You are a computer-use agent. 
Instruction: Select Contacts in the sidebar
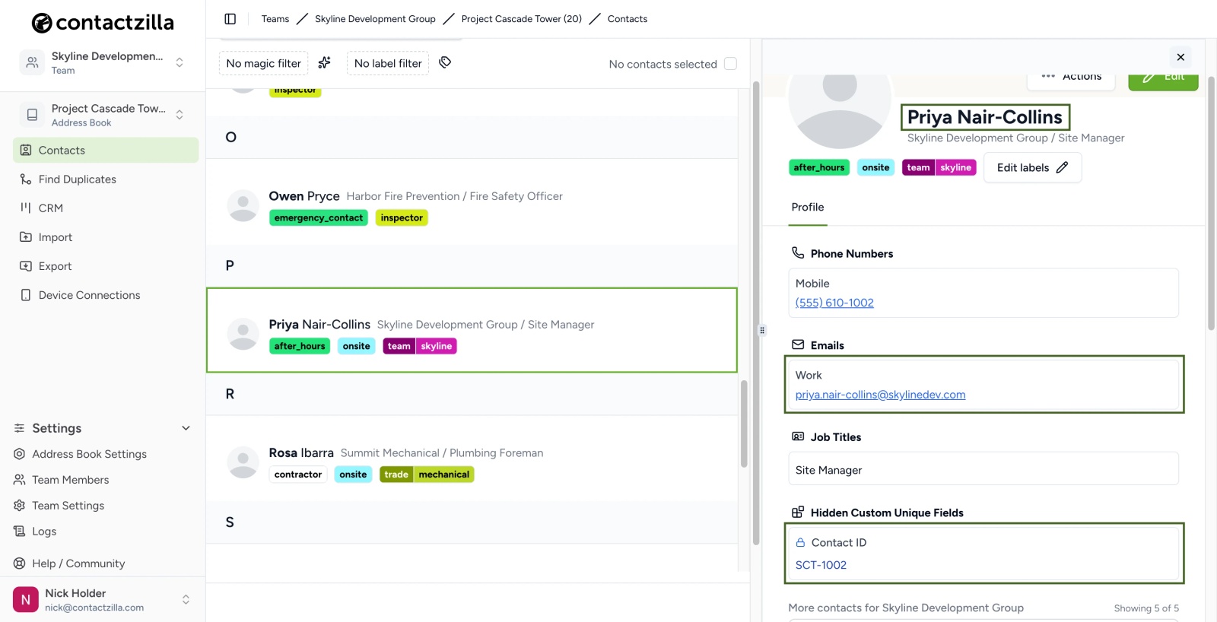(106, 151)
